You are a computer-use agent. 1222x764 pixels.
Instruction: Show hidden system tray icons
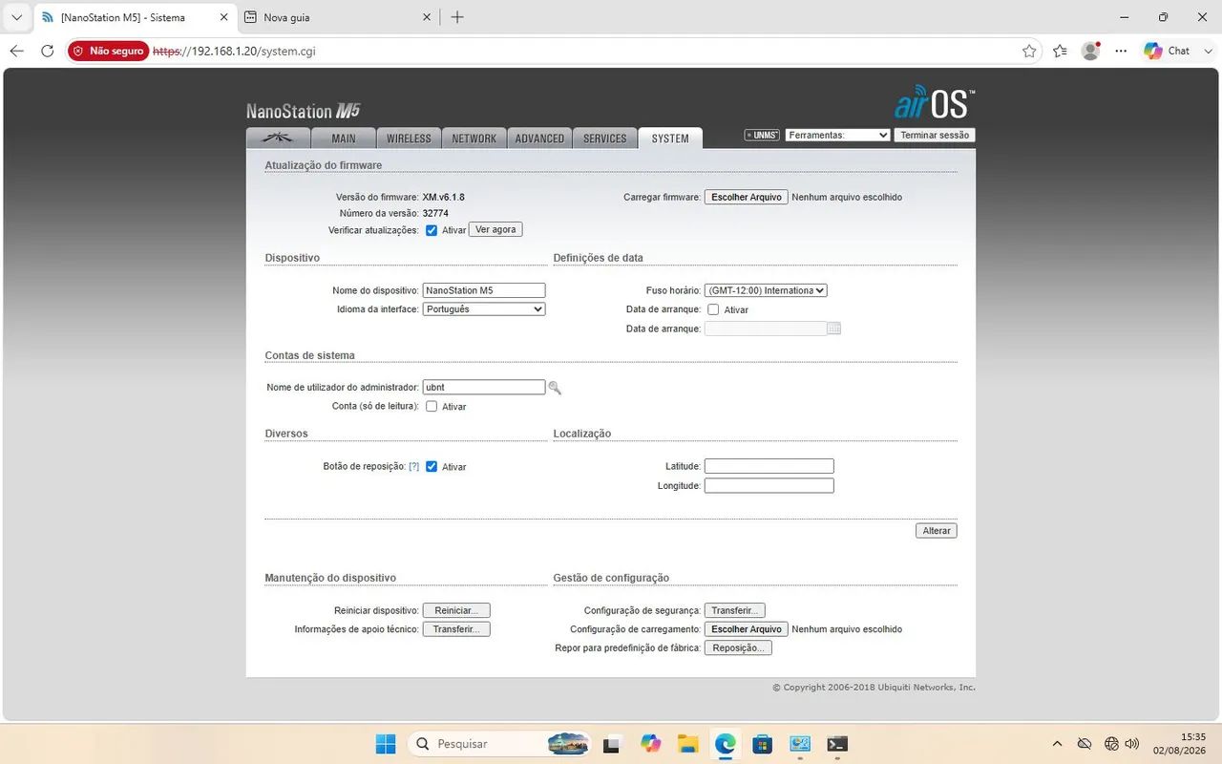point(1057,744)
